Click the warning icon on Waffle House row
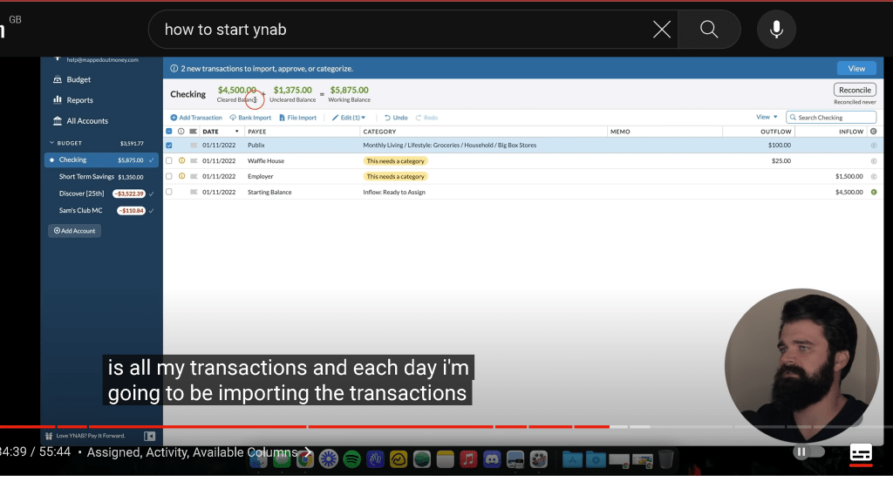The image size is (893, 482). 181,160
